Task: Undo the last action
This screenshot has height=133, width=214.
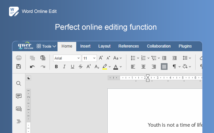Action: [x=32, y=66]
